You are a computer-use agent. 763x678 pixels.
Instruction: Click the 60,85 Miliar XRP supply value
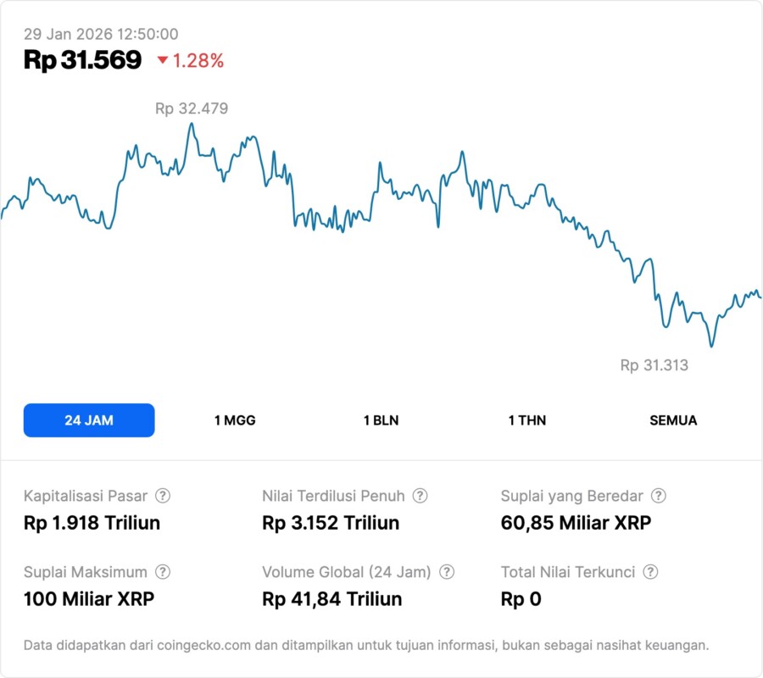tap(576, 523)
